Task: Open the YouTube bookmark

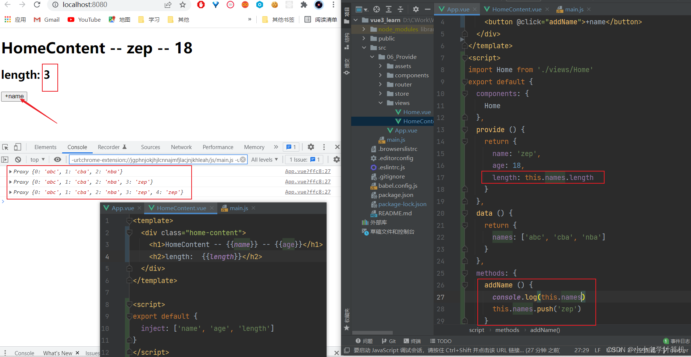Action: [84, 20]
